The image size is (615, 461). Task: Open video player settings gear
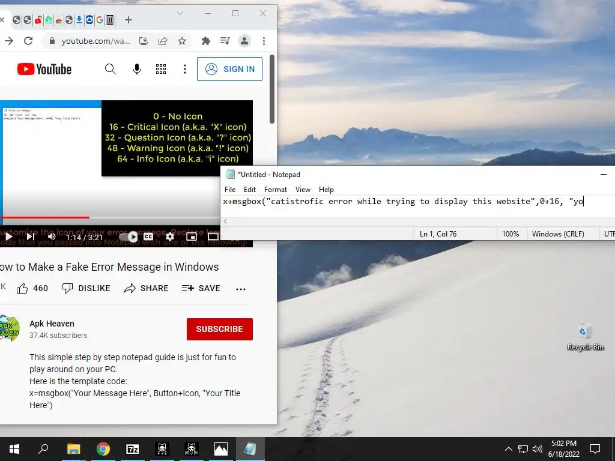coord(169,237)
